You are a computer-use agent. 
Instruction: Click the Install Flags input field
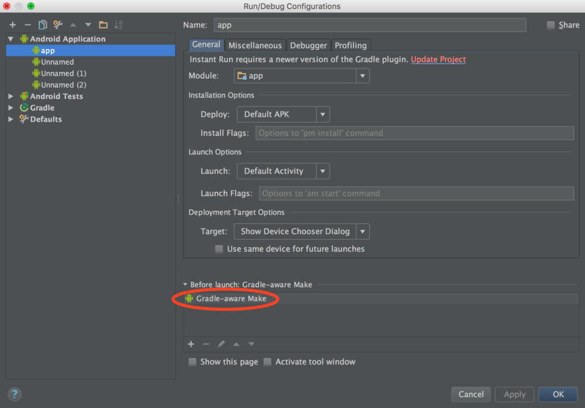(x=415, y=133)
